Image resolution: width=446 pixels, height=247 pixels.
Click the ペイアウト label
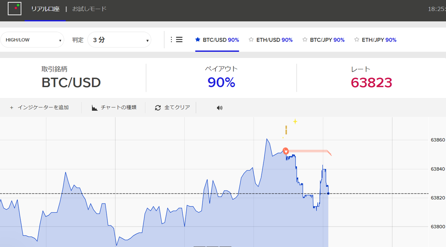coord(221,69)
